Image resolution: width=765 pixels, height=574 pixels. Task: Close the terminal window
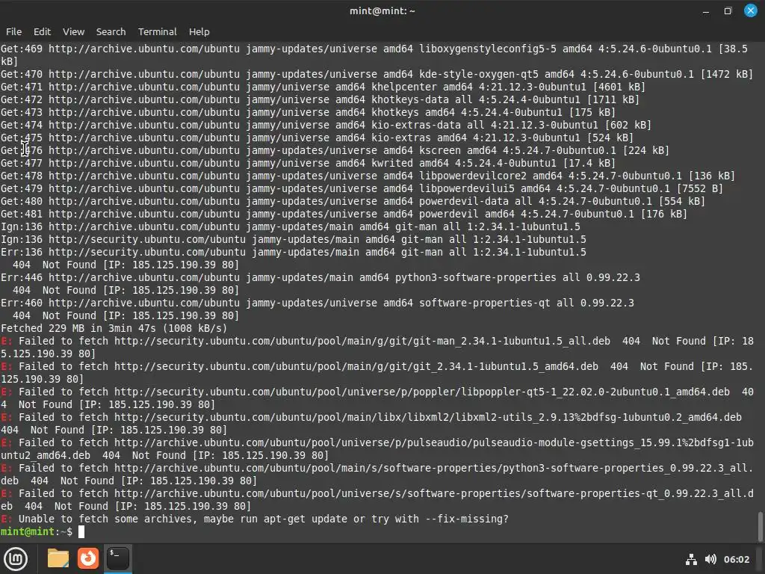coord(750,10)
